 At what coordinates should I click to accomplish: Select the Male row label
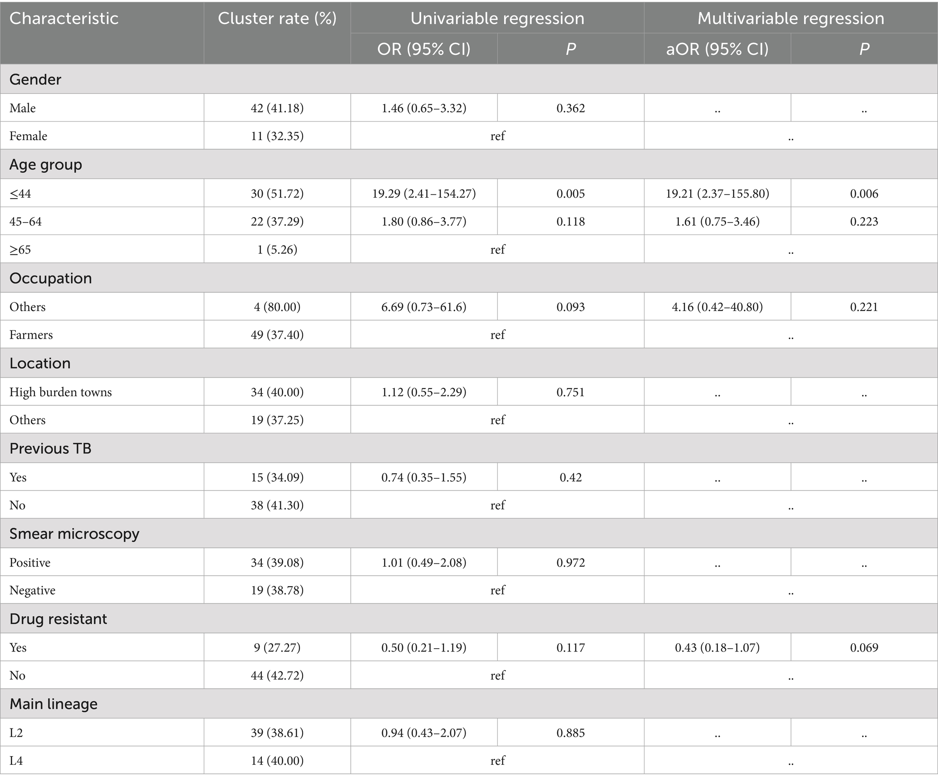pos(23,108)
